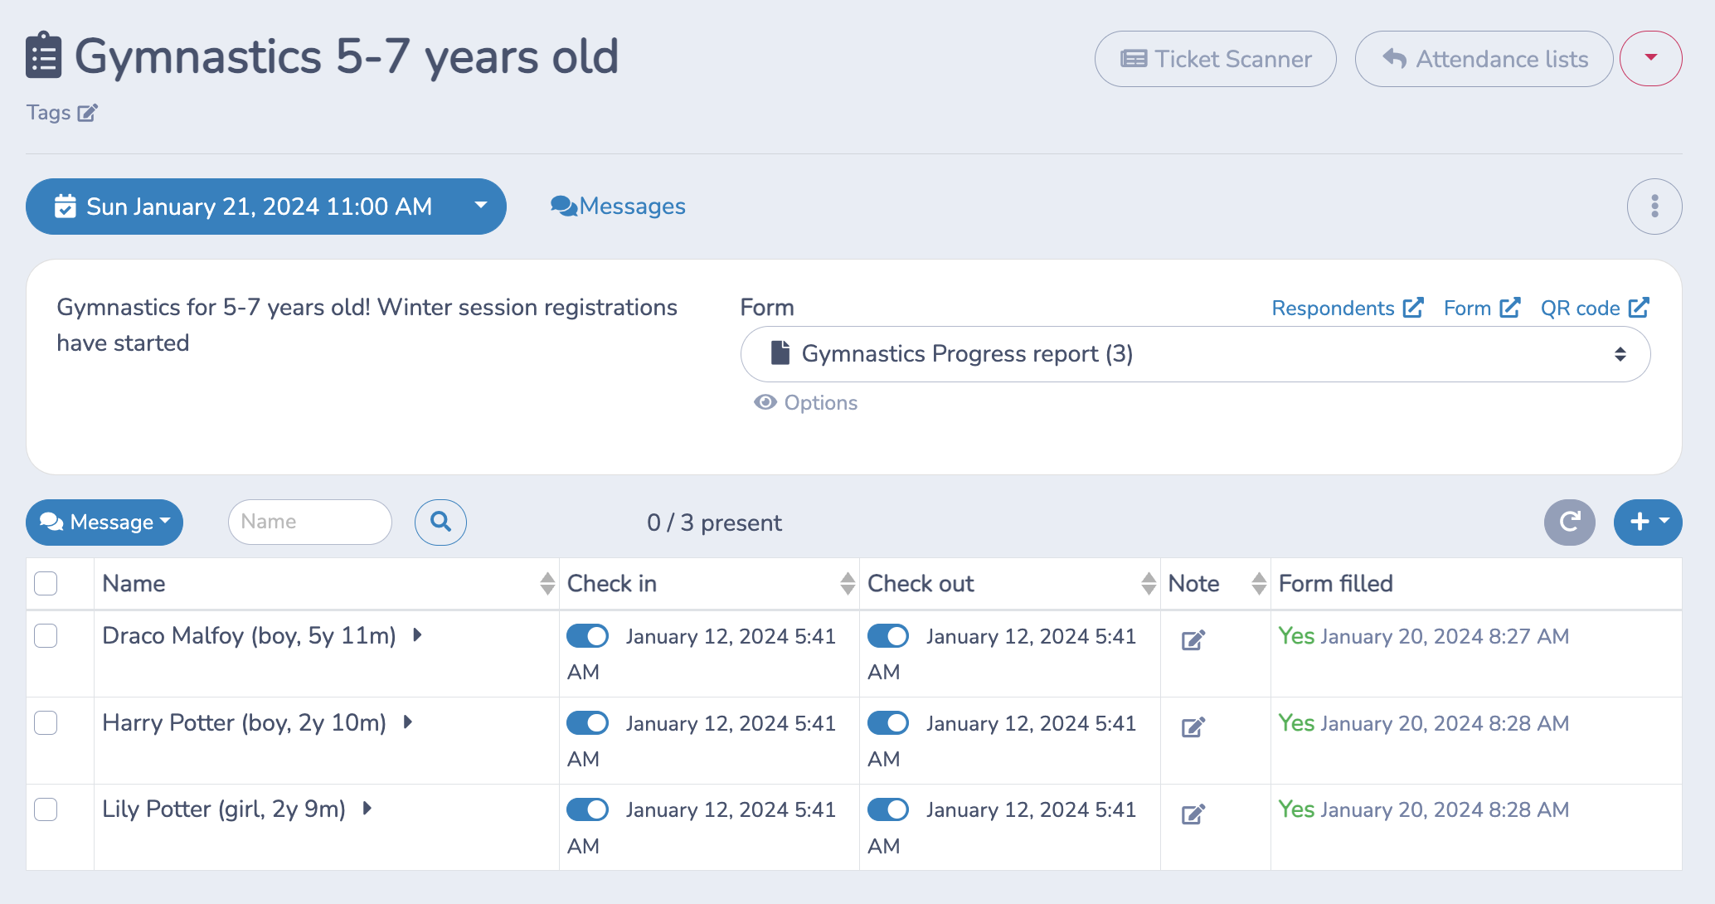Toggle Lily Potter's check out switch

click(888, 809)
